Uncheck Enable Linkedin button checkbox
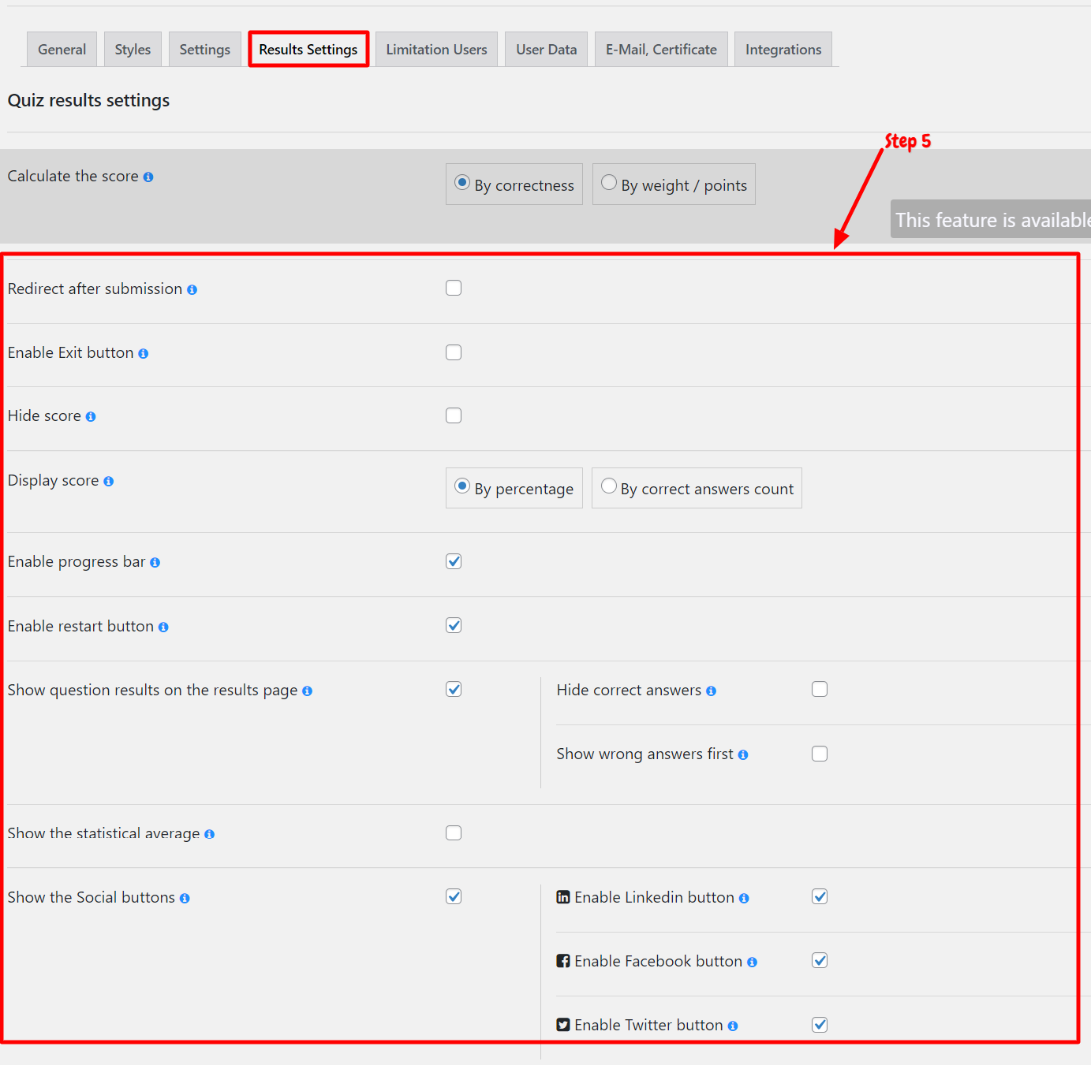Image resolution: width=1091 pixels, height=1065 pixels. coord(820,896)
